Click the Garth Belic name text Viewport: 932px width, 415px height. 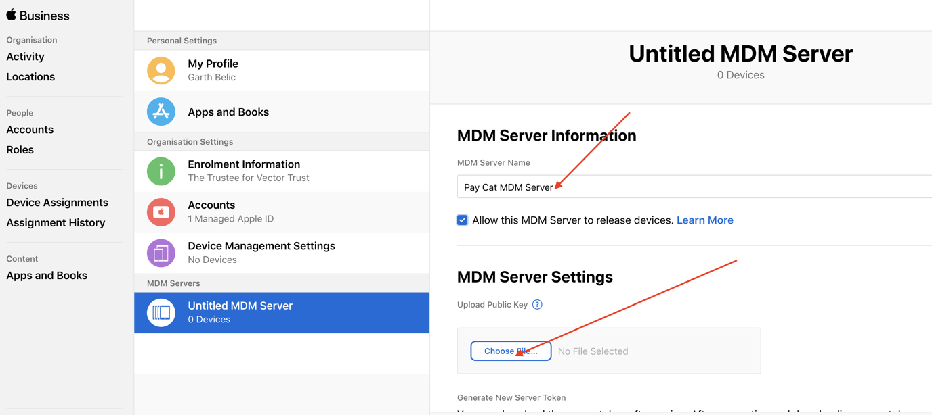(x=212, y=78)
